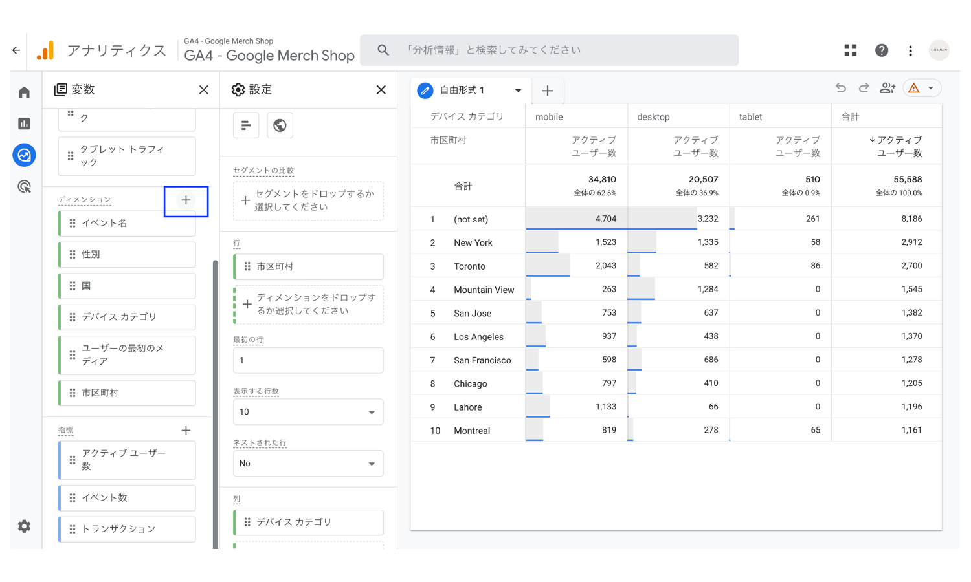
Task: Select the geo map visualization icon
Action: point(280,125)
